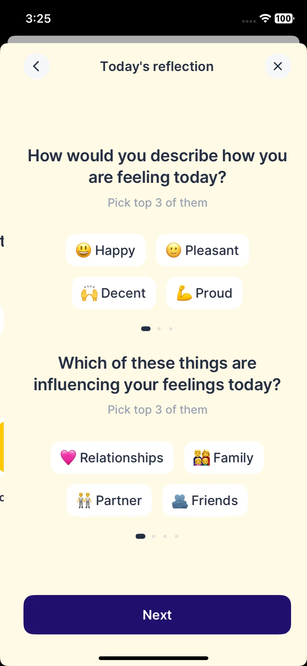Viewport: 307px width, 666px height.
Task: Close Today's reflection with the X icon
Action: 278,67
